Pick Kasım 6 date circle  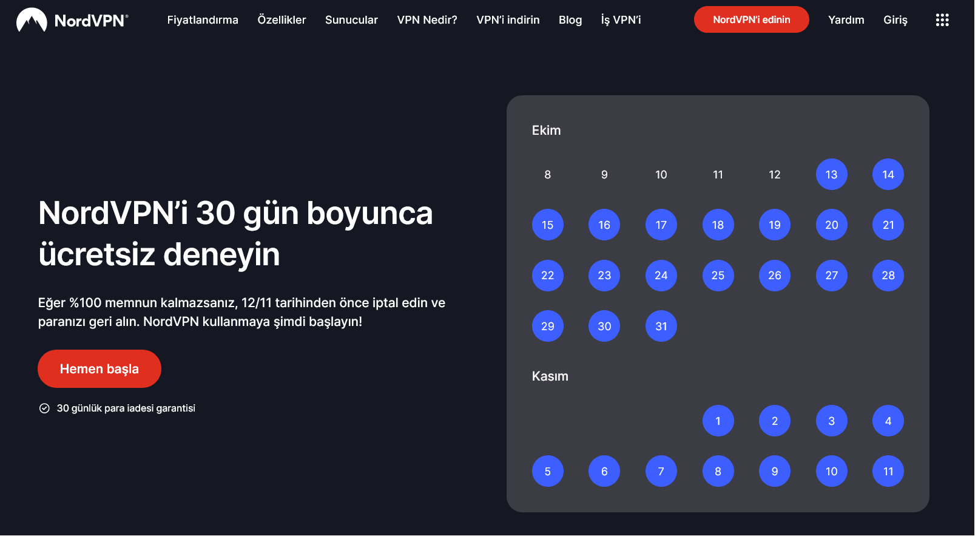tap(604, 472)
